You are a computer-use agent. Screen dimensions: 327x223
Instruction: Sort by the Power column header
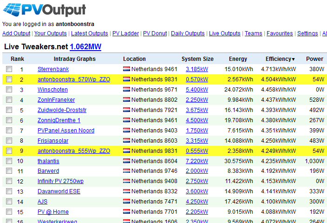314,59
